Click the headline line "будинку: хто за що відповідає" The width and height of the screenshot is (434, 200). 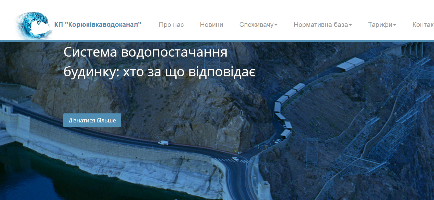tap(159, 72)
